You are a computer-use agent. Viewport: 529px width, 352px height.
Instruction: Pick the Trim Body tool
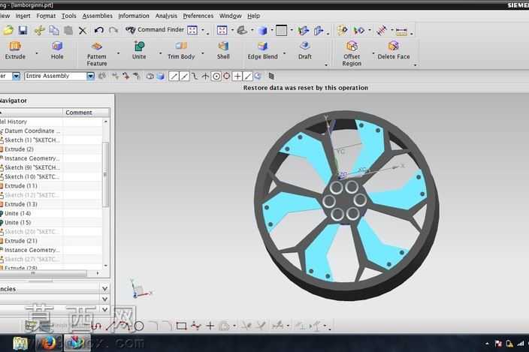(x=181, y=50)
